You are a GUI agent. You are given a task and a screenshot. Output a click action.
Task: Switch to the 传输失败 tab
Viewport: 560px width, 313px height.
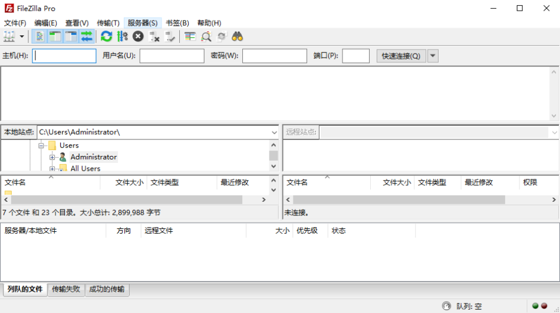point(66,289)
